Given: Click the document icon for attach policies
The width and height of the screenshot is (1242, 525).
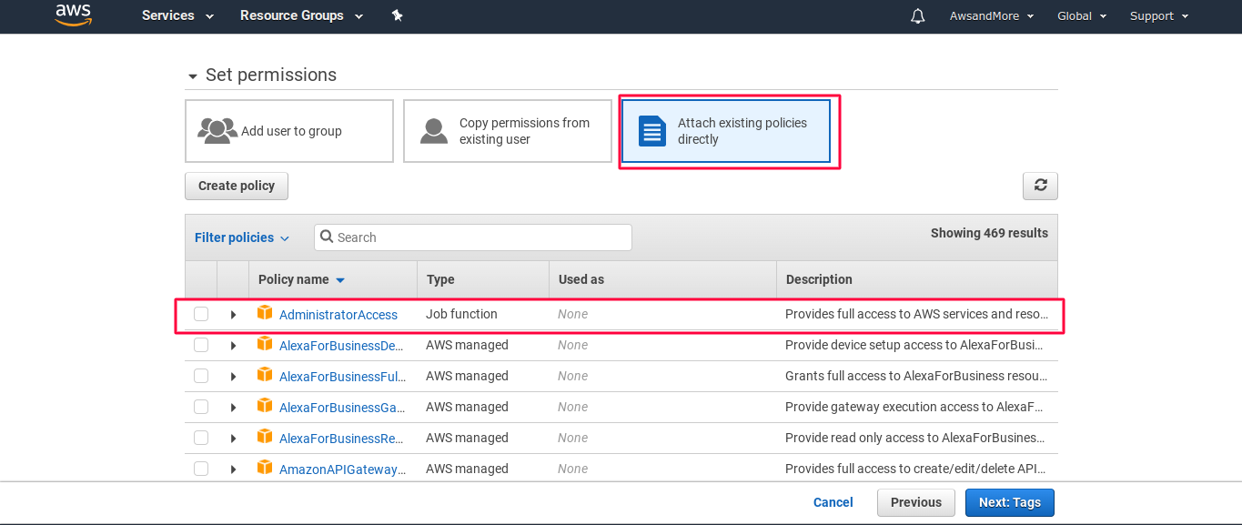Looking at the screenshot, I should [651, 131].
